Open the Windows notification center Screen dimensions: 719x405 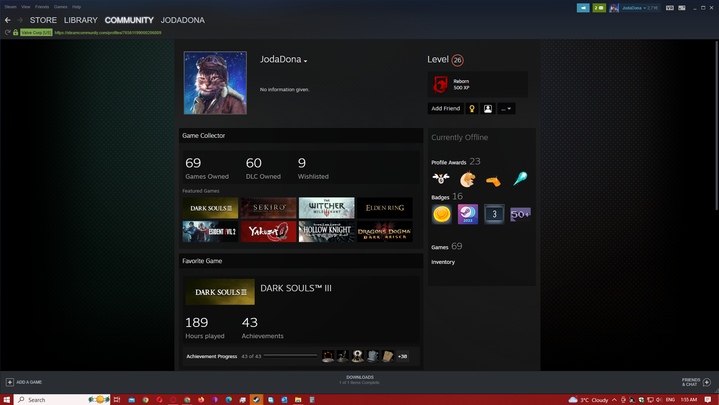[708, 400]
